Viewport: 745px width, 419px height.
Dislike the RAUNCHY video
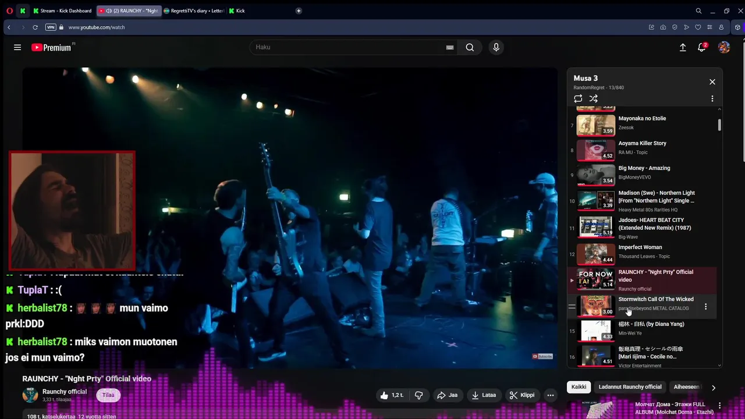pyautogui.click(x=418, y=395)
